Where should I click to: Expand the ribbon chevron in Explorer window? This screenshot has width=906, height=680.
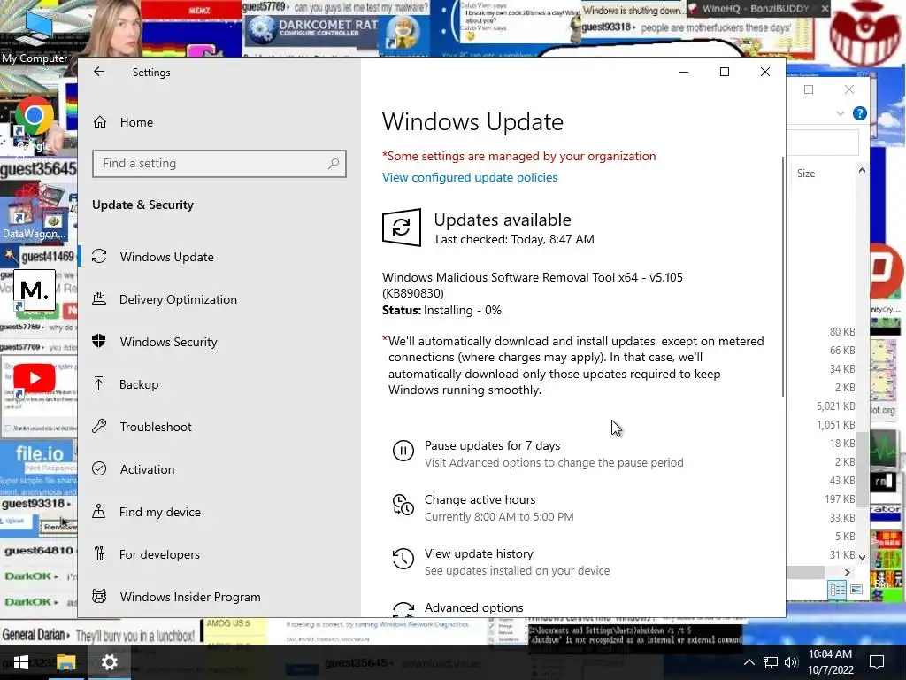click(x=841, y=113)
